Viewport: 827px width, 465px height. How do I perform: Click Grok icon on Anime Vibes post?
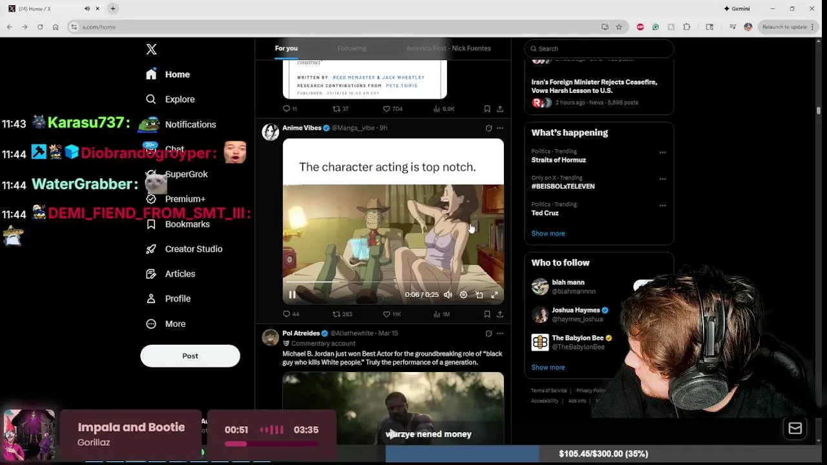coord(488,128)
